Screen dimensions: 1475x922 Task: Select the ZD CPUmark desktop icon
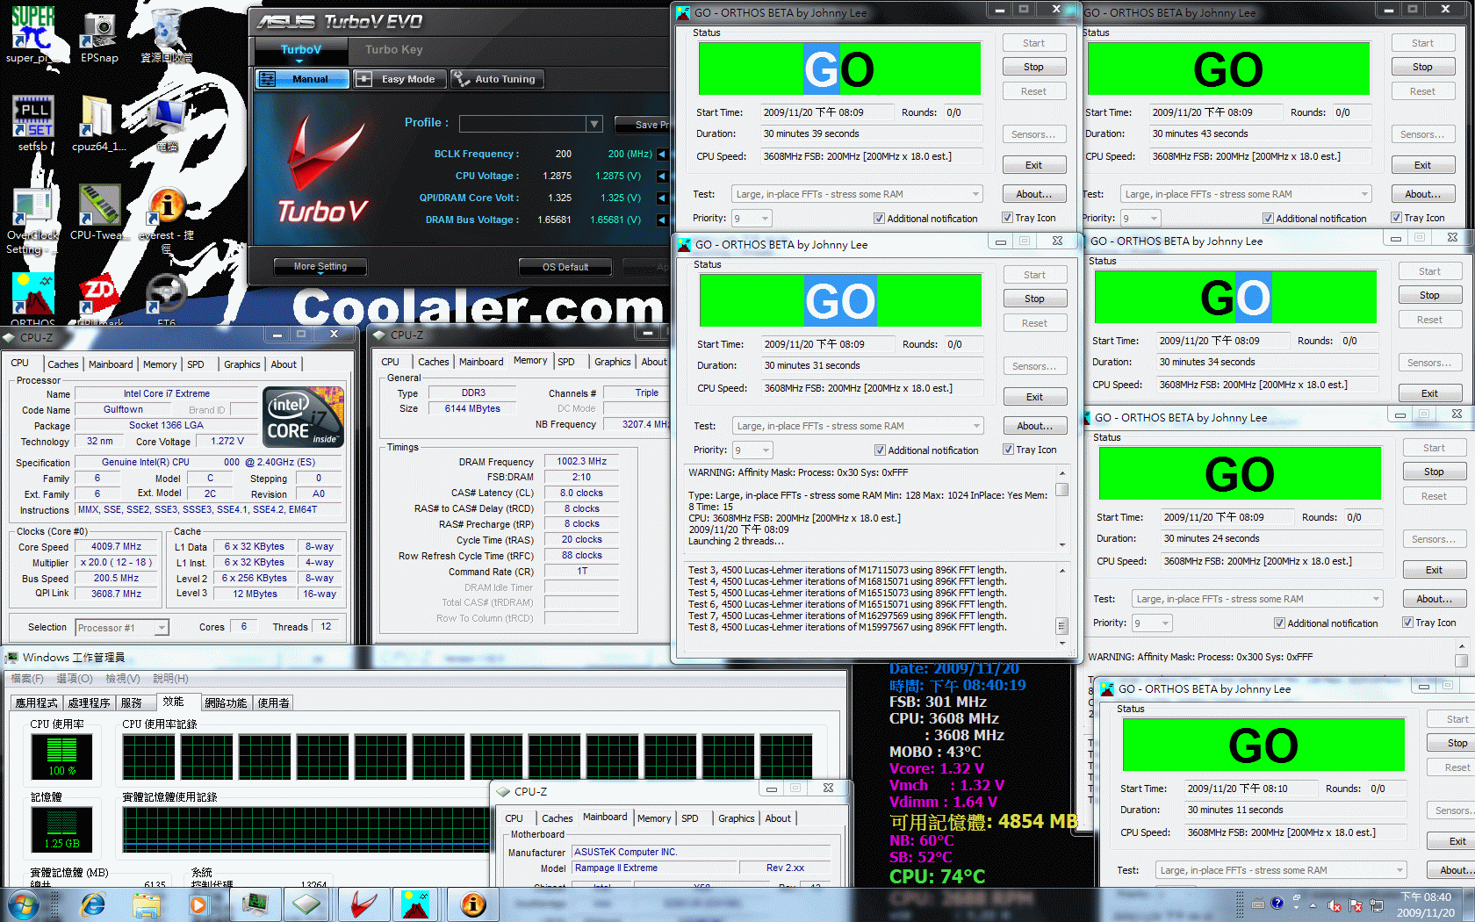tap(99, 300)
